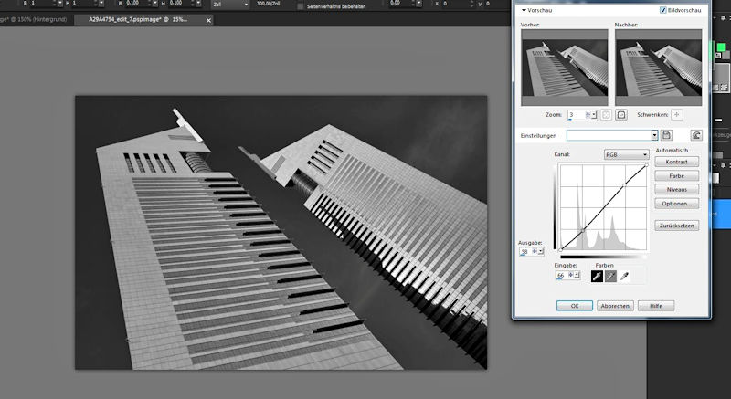Select the black point eyedropper
Image resolution: width=731 pixels, height=399 pixels.
tap(597, 277)
